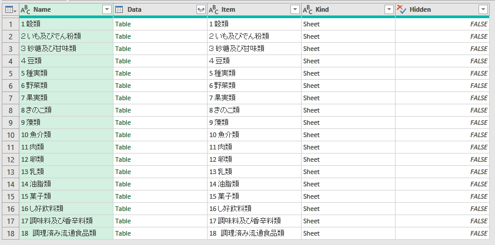This screenshot has height=245, width=495.
Task: Select the Kind column header
Action: [x=348, y=10]
